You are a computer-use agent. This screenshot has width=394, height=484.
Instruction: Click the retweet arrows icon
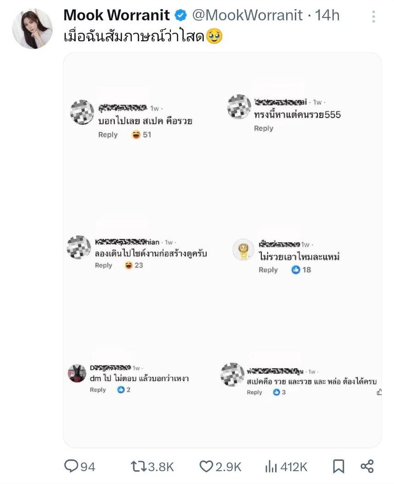coord(137,467)
